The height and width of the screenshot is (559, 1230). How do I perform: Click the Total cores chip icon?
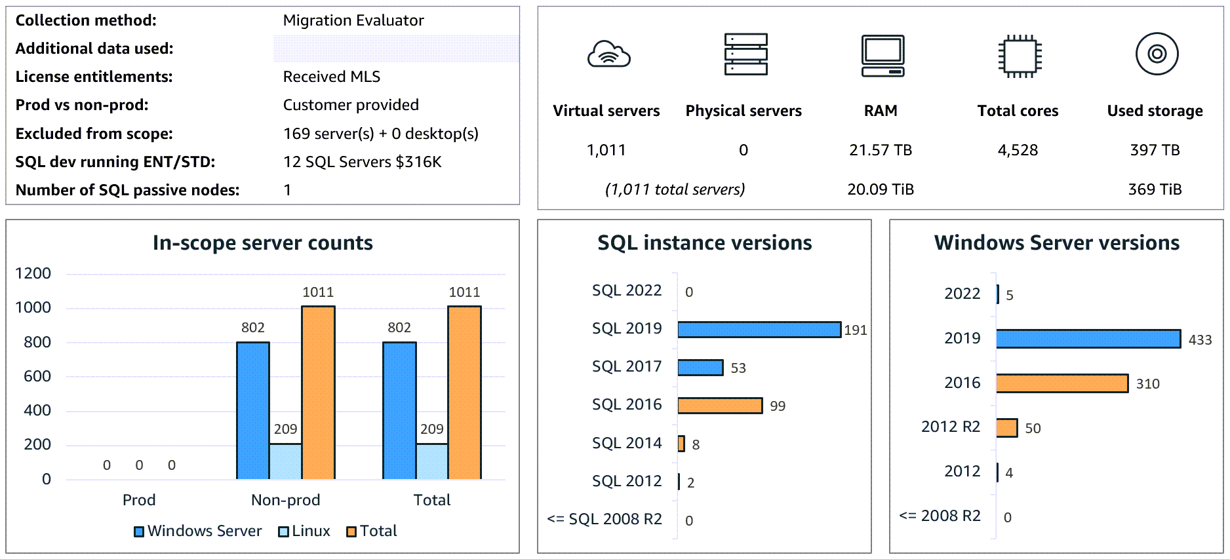click(x=1020, y=56)
